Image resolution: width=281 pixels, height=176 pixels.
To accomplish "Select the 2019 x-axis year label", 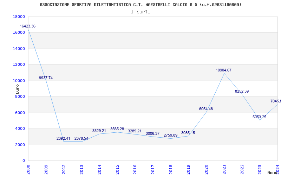I will click(189, 170).
